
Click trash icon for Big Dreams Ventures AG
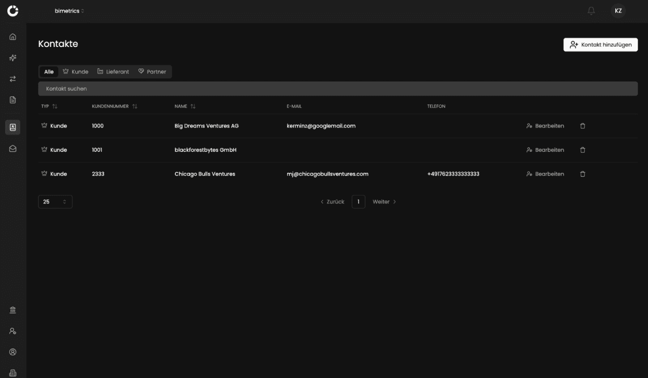pos(583,126)
